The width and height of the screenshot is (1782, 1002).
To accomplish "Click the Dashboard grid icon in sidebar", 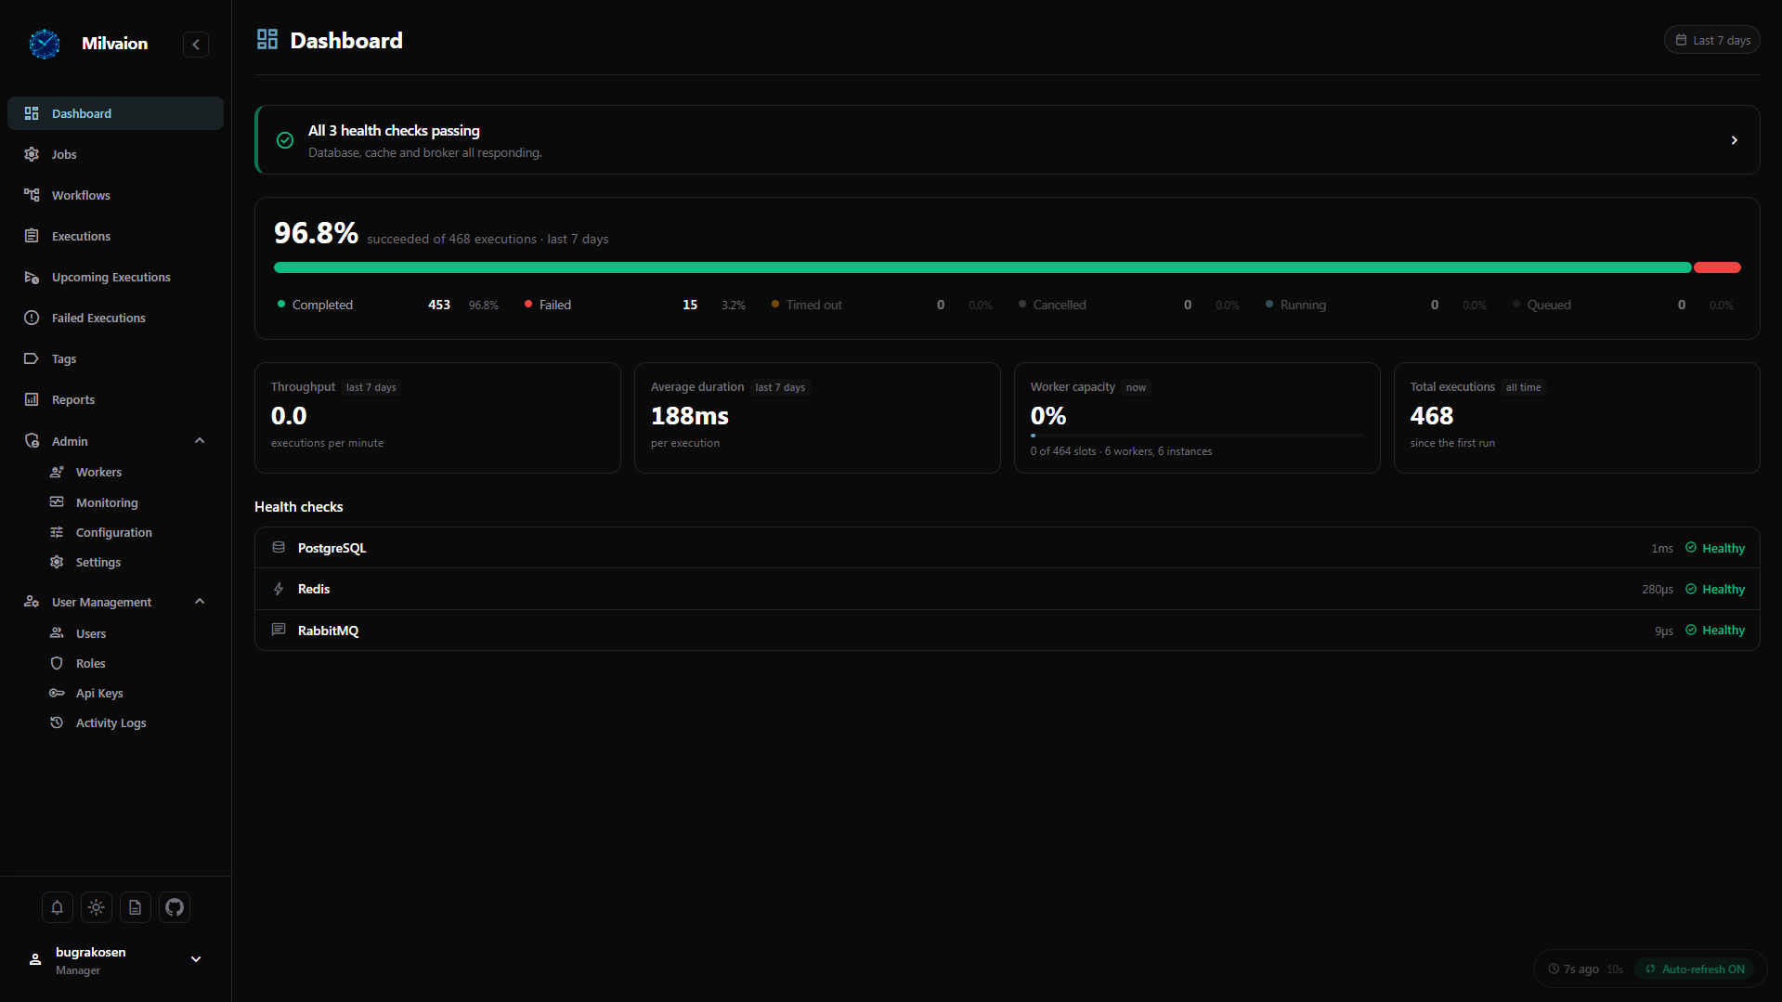I will 32,113.
